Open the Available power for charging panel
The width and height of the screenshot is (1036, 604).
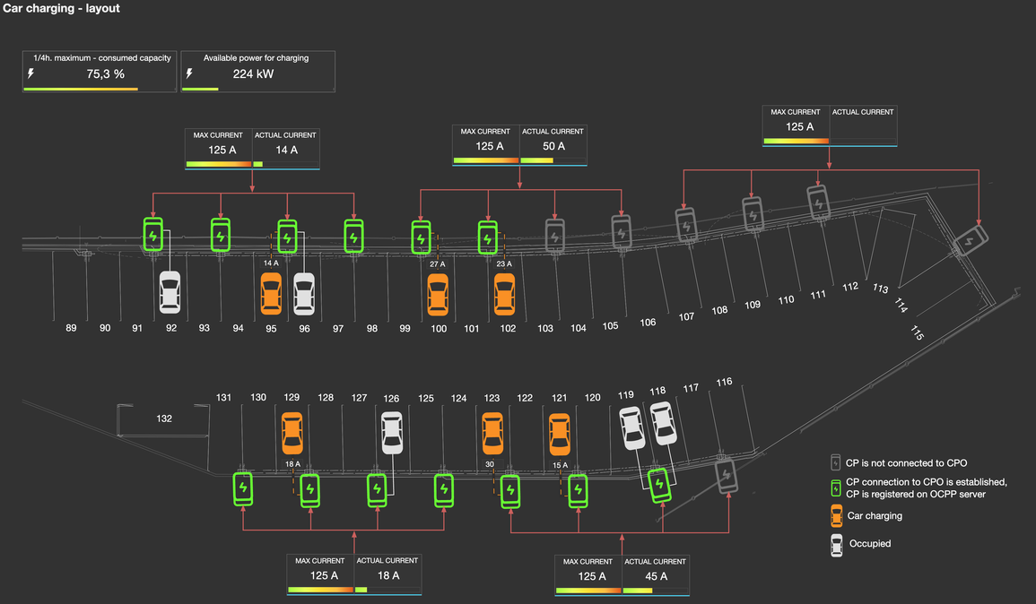[x=258, y=72]
